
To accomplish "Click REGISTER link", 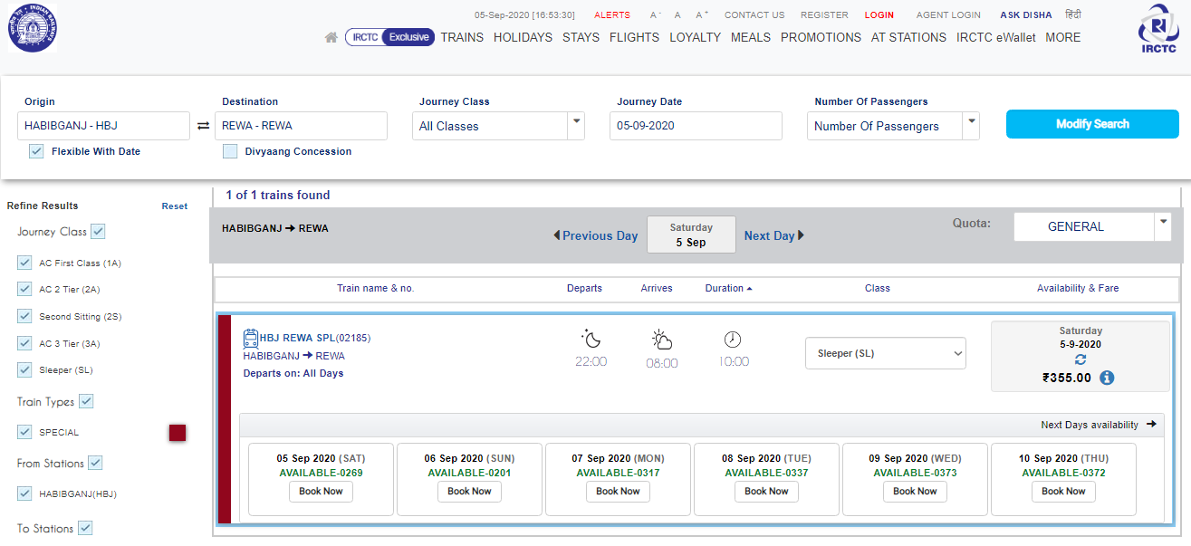I will click(824, 15).
